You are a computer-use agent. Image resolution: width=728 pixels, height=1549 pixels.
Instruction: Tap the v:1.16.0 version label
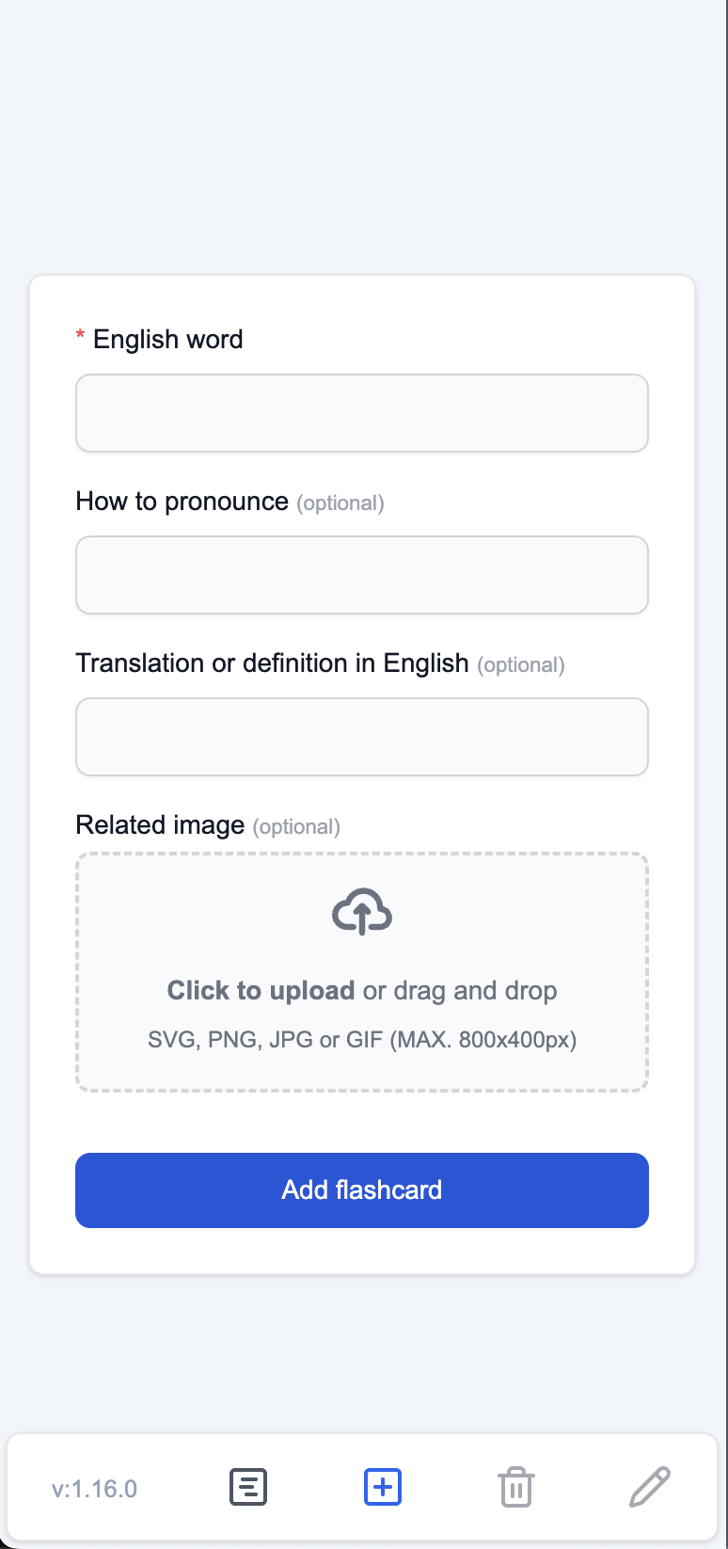(x=94, y=1487)
